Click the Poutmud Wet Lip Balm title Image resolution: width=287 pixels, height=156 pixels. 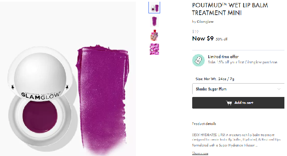230,9
